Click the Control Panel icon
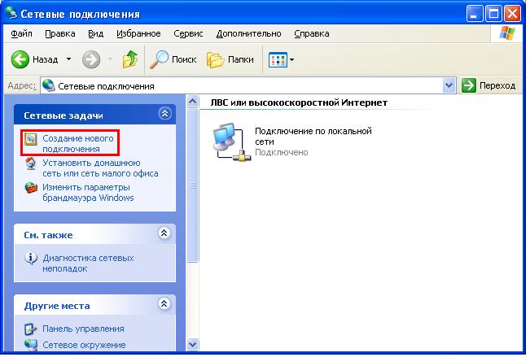 click(x=31, y=329)
